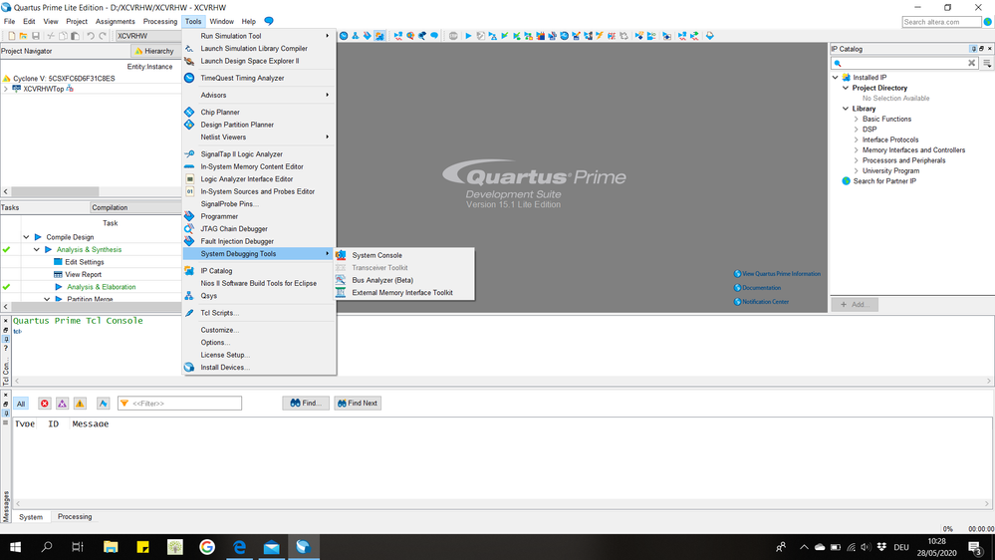Open the Netlist Viewers submenu
The height and width of the screenshot is (560, 995).
click(x=258, y=138)
